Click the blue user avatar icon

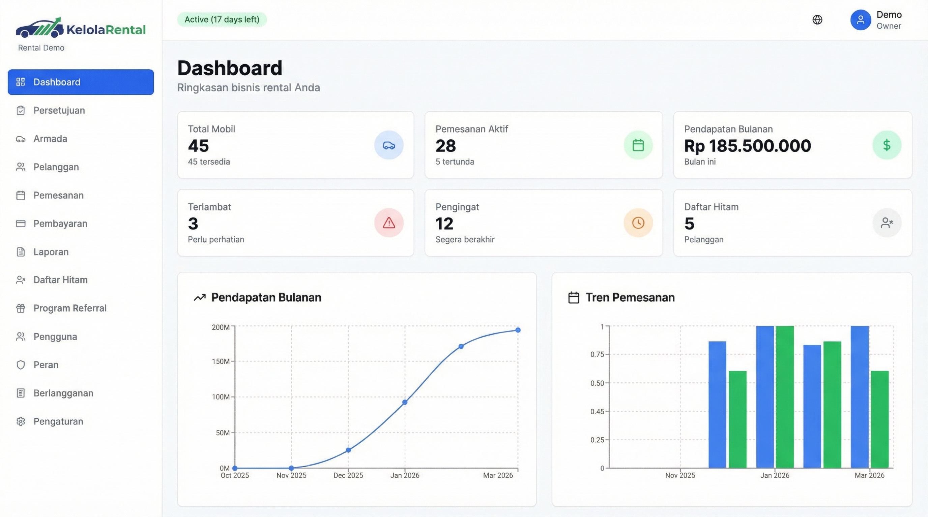coord(860,20)
